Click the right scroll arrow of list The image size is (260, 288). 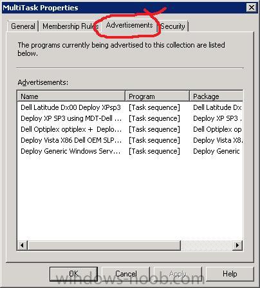point(237,245)
